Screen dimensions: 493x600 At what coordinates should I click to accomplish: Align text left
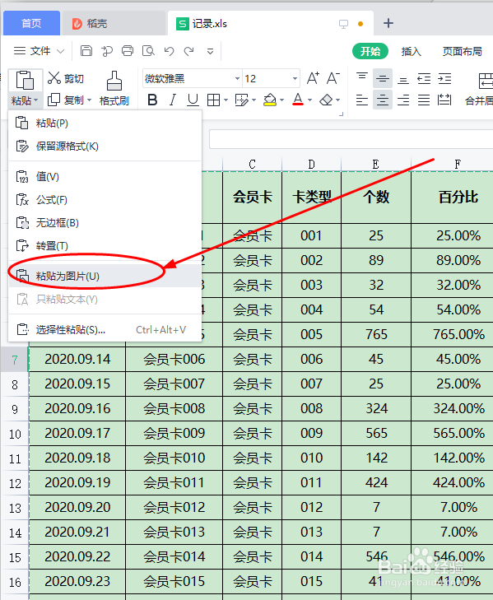(361, 100)
